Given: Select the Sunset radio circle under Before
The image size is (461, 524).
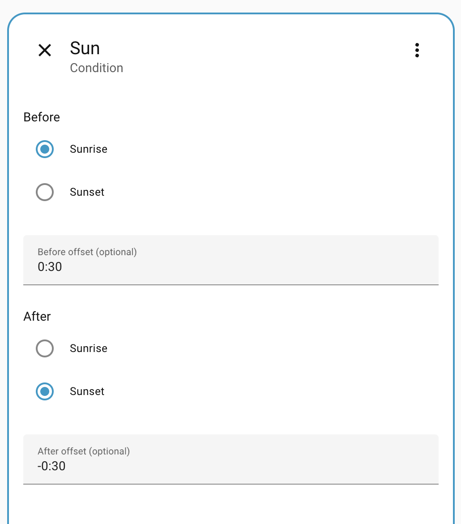Looking at the screenshot, I should click(45, 192).
